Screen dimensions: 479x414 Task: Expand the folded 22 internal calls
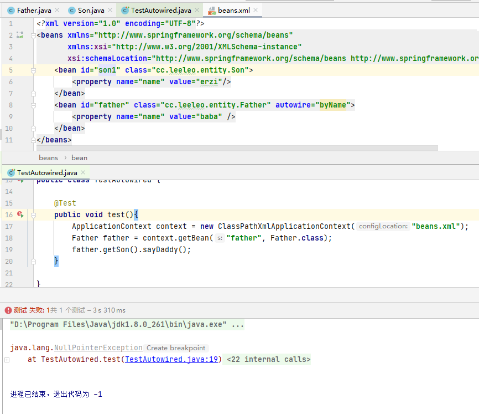(x=269, y=360)
